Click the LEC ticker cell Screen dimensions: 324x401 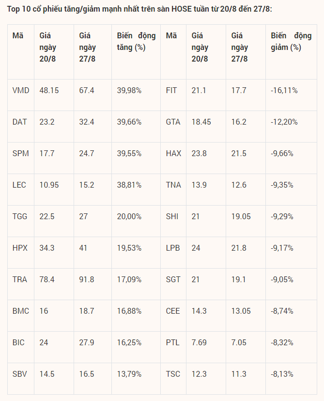[x=19, y=185]
